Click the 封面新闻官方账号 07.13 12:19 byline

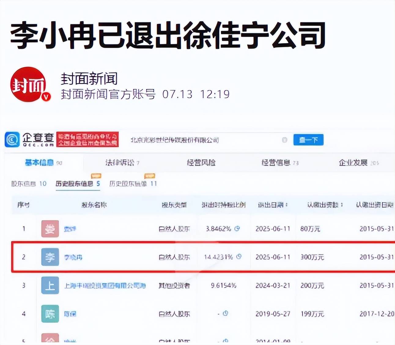(145, 94)
